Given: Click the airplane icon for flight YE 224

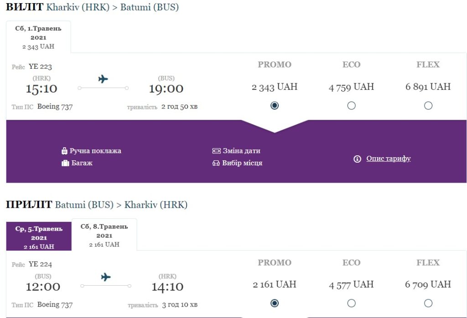Looking at the screenshot, I should pos(105,277).
